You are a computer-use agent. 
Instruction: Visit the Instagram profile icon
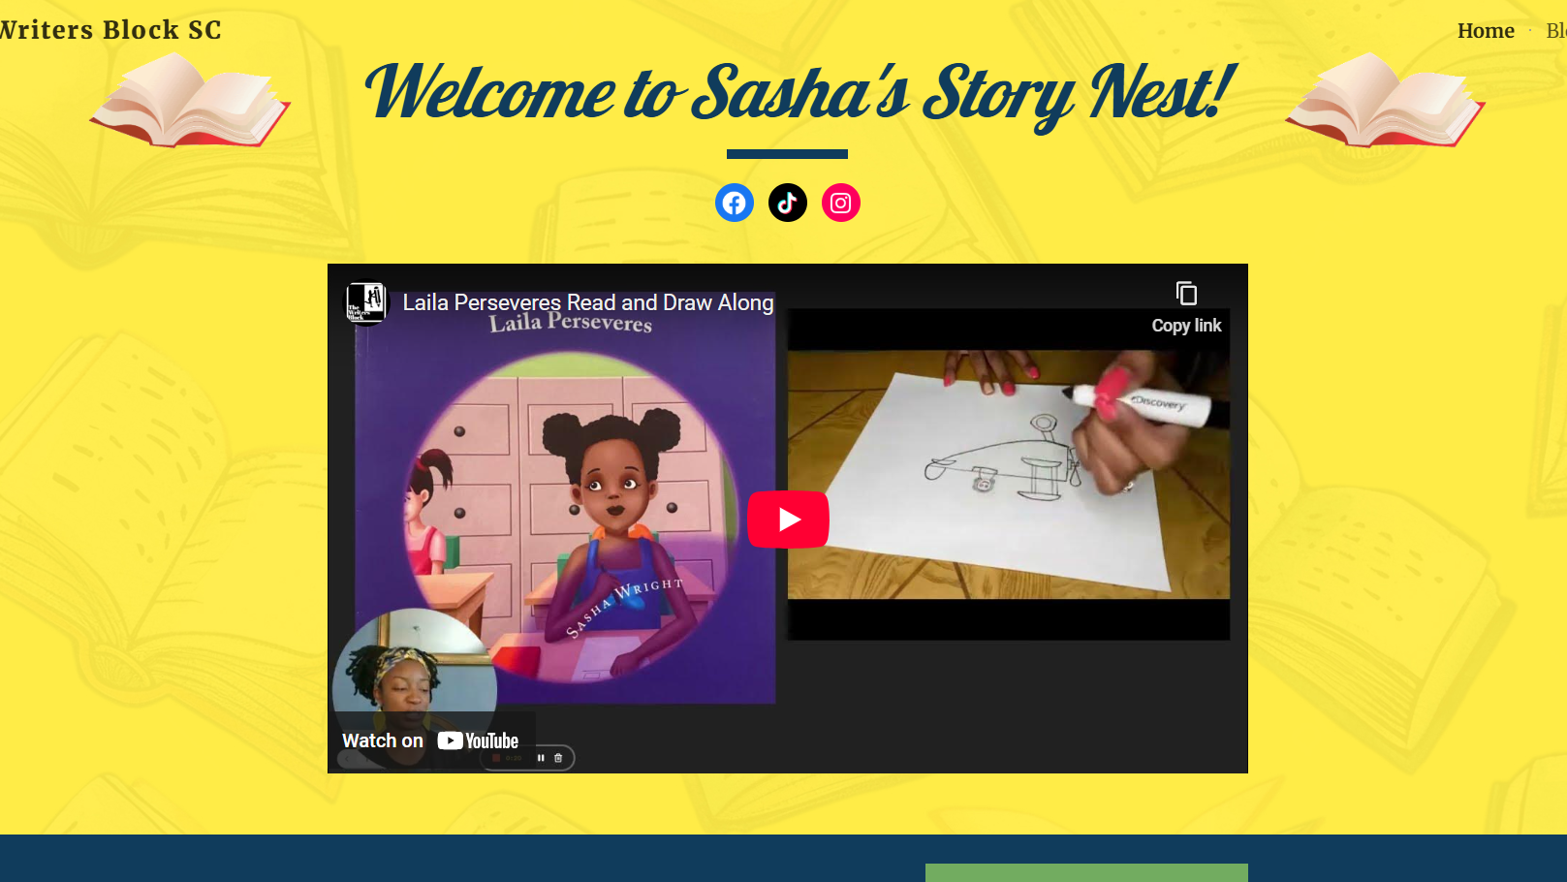(840, 203)
